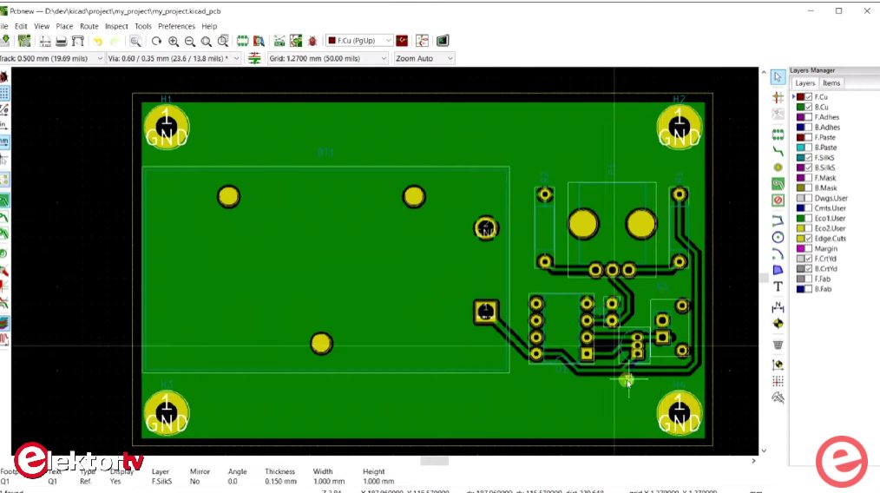Image resolution: width=880 pixels, height=493 pixels.
Task: Update PCB from schematic icon
Action: point(296,41)
